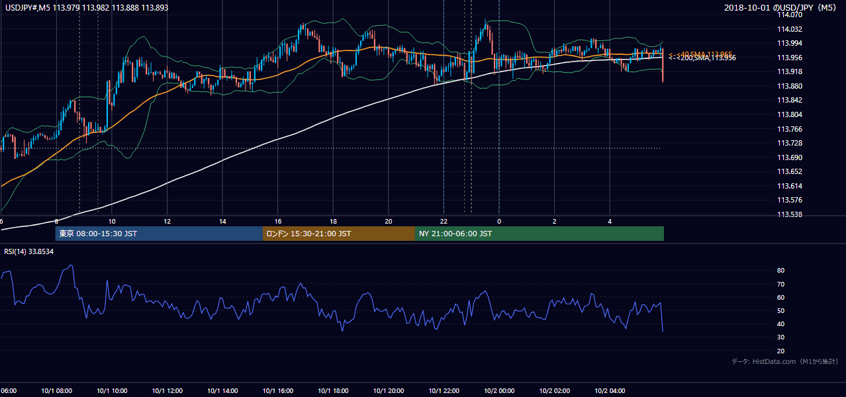Click the 10/1 20:00 bottom time label
The image size is (846, 397).
tap(389, 390)
